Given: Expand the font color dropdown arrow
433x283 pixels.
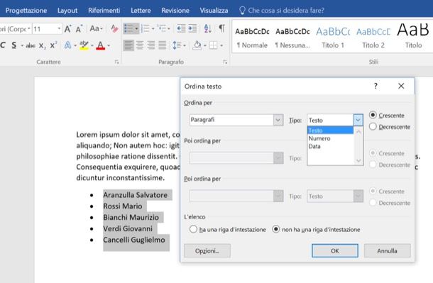Looking at the screenshot, I should (109, 45).
